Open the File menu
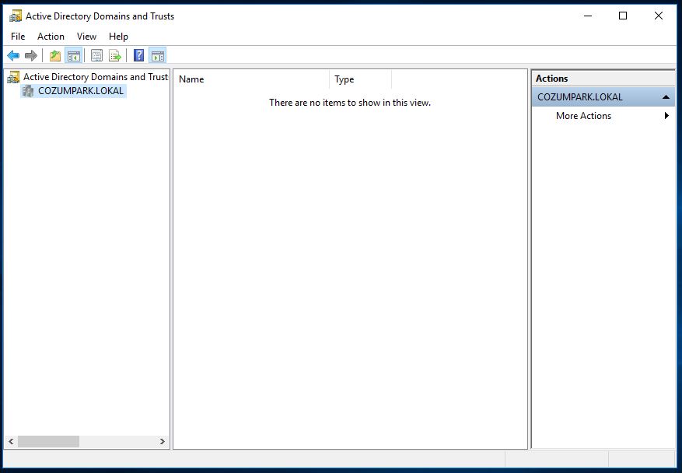This screenshot has height=473, width=682. coord(18,37)
